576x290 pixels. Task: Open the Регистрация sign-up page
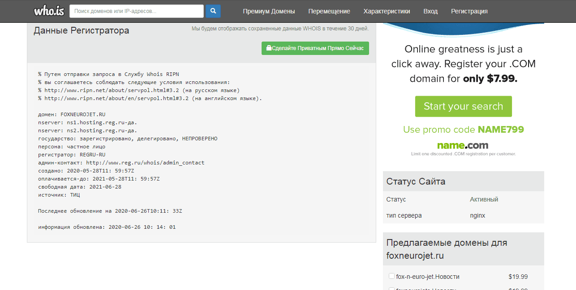pos(469,11)
